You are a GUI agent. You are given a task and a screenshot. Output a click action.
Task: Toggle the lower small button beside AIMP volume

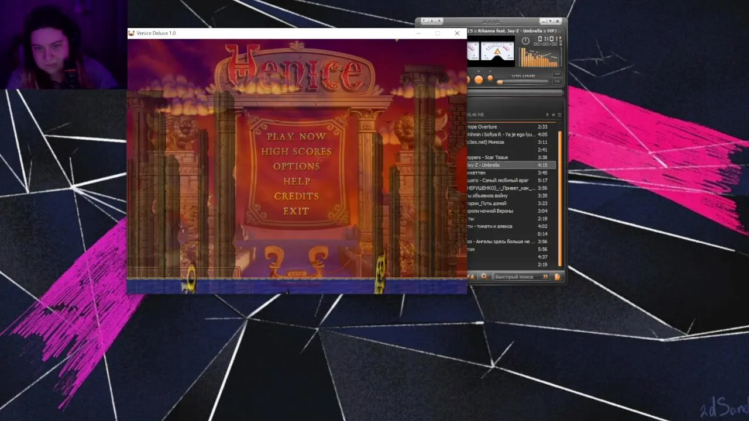pos(557,82)
